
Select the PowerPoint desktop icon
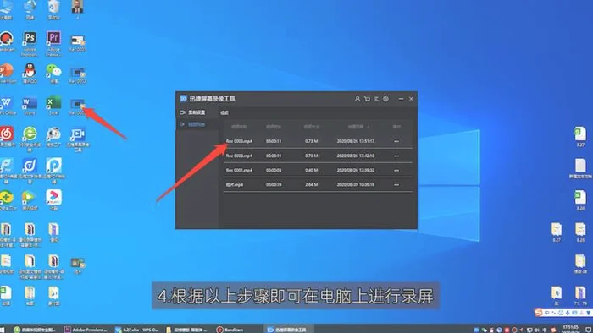pos(7,73)
